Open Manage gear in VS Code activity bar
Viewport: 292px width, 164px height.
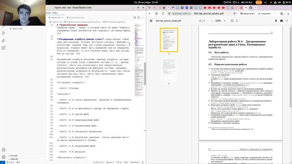pos(4,157)
